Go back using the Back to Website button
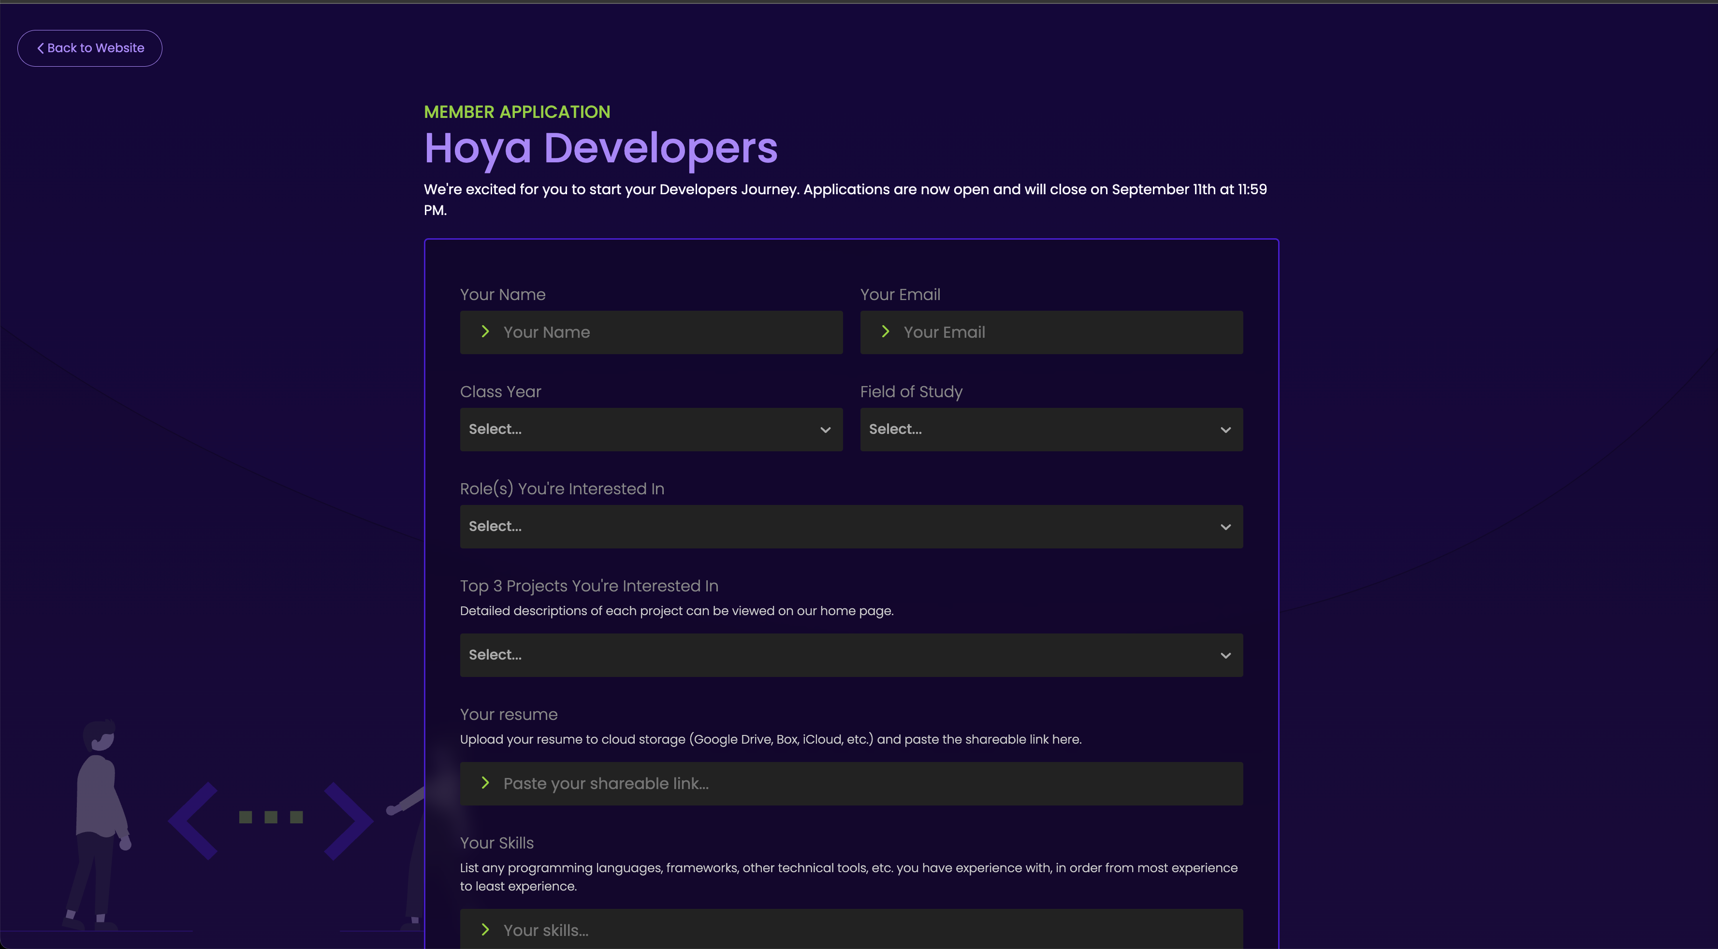Image resolution: width=1718 pixels, height=949 pixels. (89, 48)
